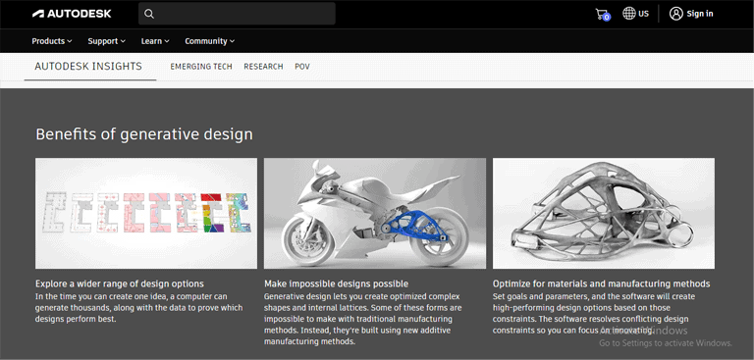
Task: Expand the Community menu
Action: tap(210, 41)
